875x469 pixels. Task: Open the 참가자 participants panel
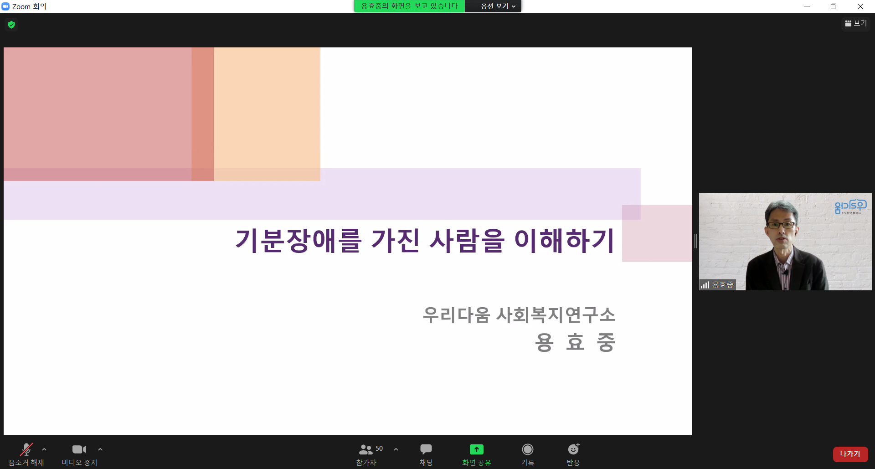pyautogui.click(x=366, y=454)
